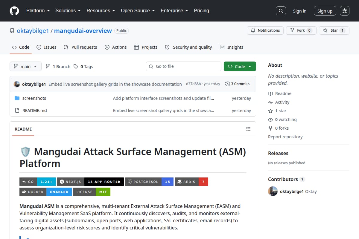
Task: Click the repository icon before oktaybilge1
Action: click(x=12, y=31)
